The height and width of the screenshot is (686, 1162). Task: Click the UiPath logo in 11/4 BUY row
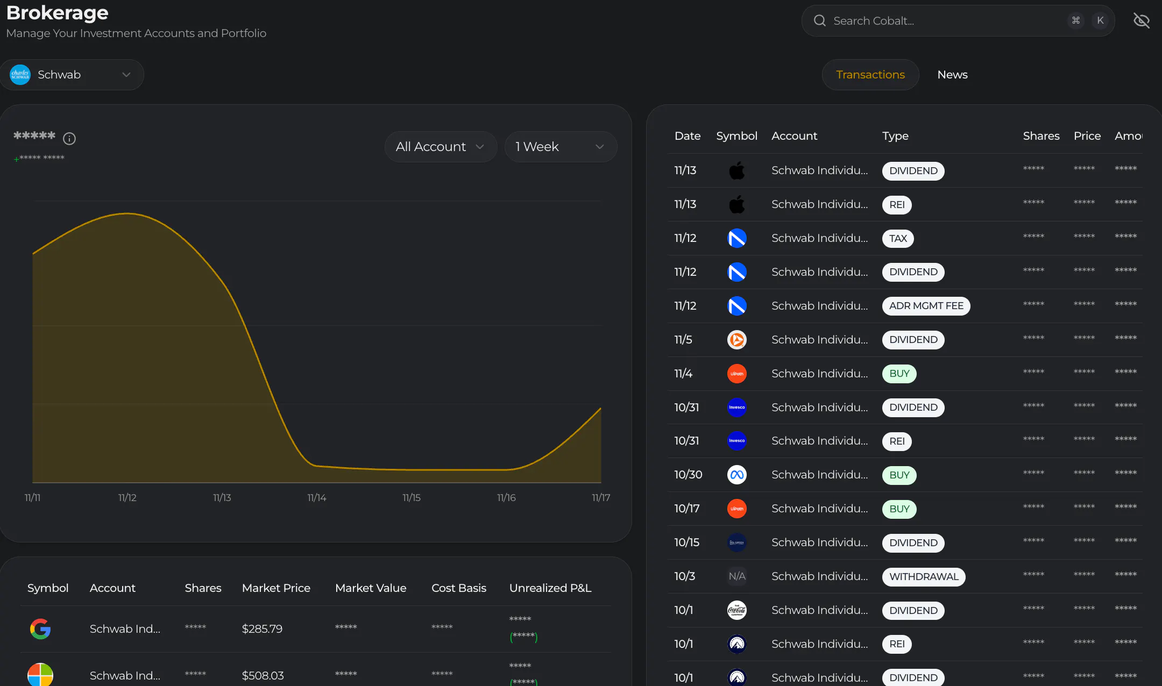pyautogui.click(x=736, y=374)
